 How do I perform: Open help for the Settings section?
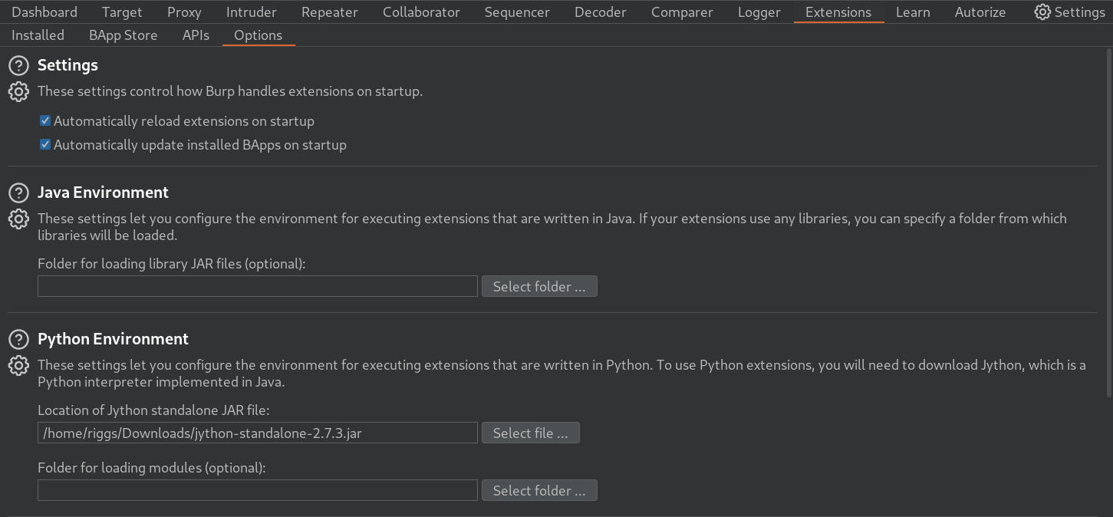tap(18, 66)
